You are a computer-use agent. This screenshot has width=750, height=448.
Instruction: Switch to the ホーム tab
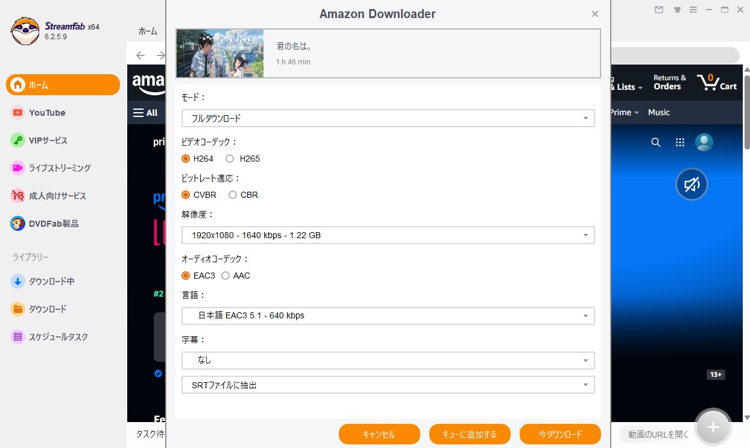[x=148, y=31]
